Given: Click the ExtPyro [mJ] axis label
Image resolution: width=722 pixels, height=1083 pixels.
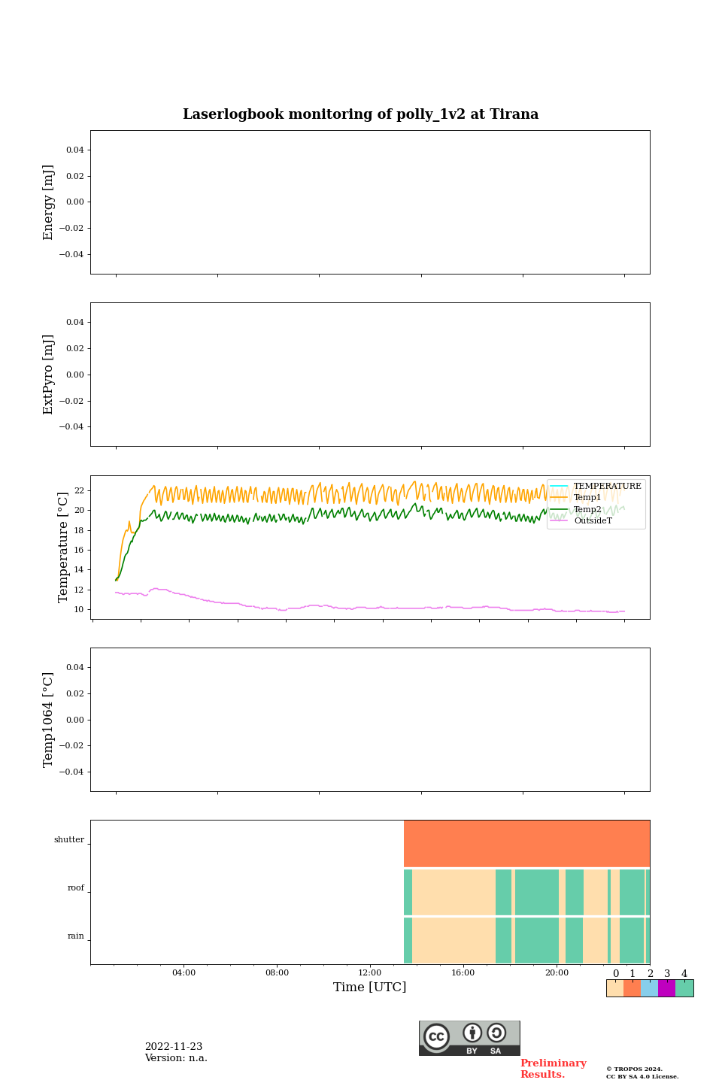Looking at the screenshot, I should coord(48,375).
